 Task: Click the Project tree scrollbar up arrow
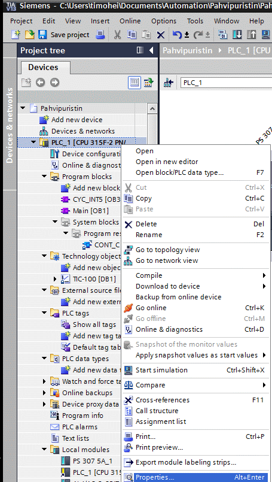click(x=152, y=108)
